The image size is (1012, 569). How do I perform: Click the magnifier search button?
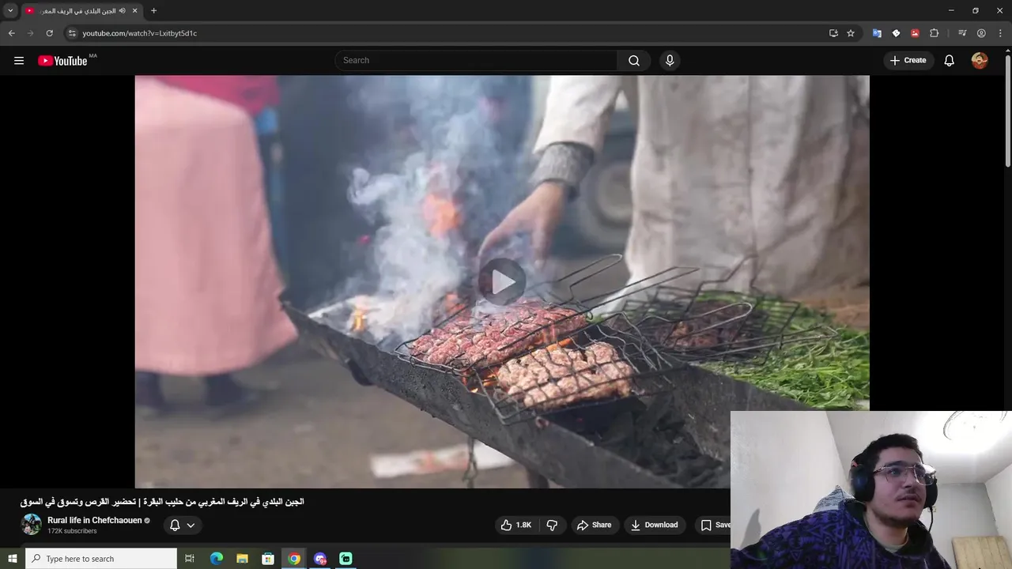(634, 61)
